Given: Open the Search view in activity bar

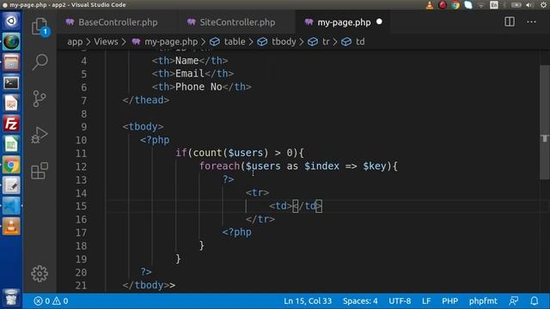Looking at the screenshot, I should point(40,62).
